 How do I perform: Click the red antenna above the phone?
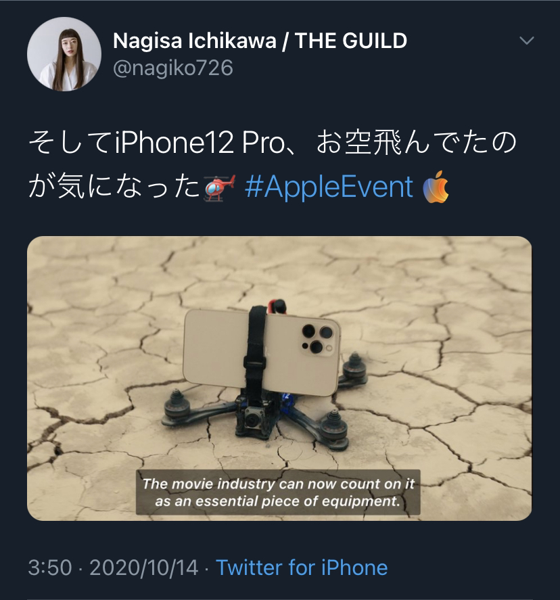pyautogui.click(x=277, y=306)
